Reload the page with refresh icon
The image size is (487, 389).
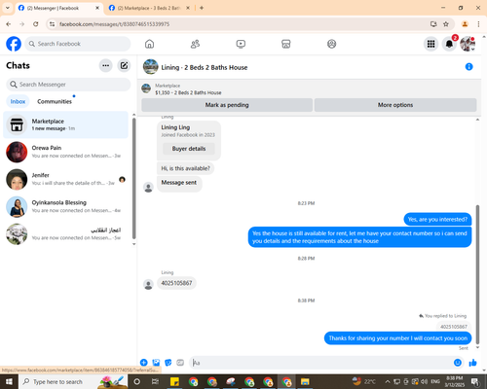pos(36,24)
